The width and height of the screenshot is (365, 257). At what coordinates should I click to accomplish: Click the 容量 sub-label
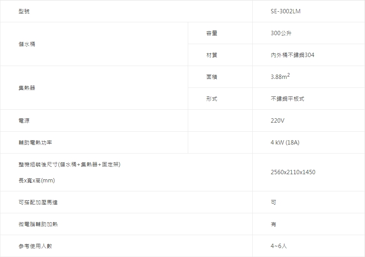pos(212,33)
